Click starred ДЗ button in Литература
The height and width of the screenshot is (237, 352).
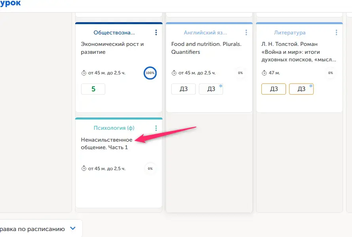(x=301, y=89)
